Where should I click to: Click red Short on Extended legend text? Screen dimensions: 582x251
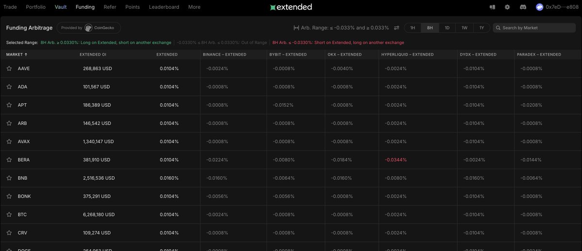coord(338,43)
